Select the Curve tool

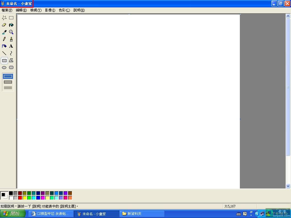[11, 53]
